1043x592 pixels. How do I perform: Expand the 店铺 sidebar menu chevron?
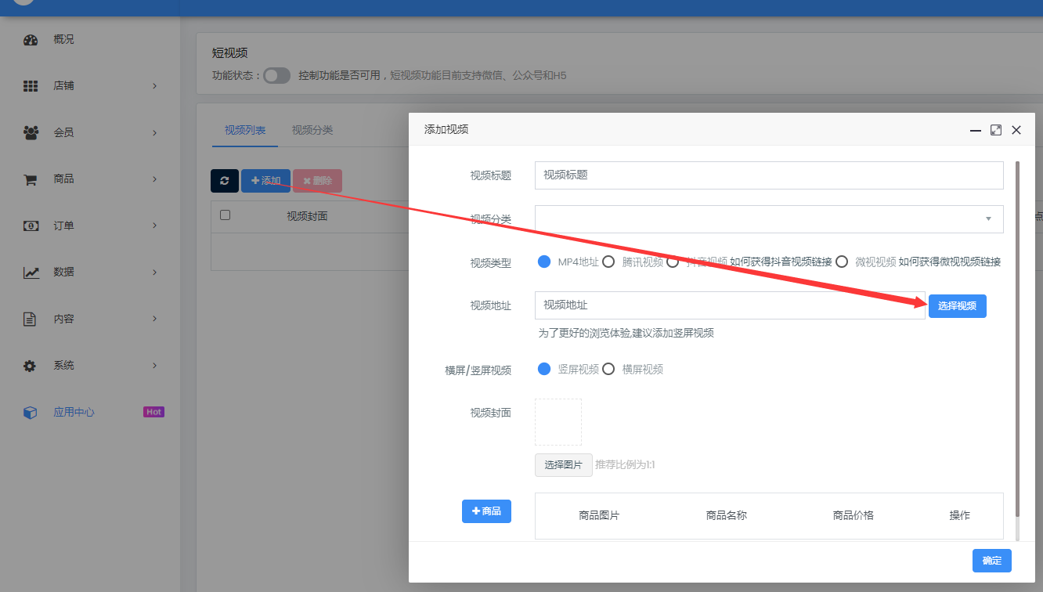click(x=154, y=86)
